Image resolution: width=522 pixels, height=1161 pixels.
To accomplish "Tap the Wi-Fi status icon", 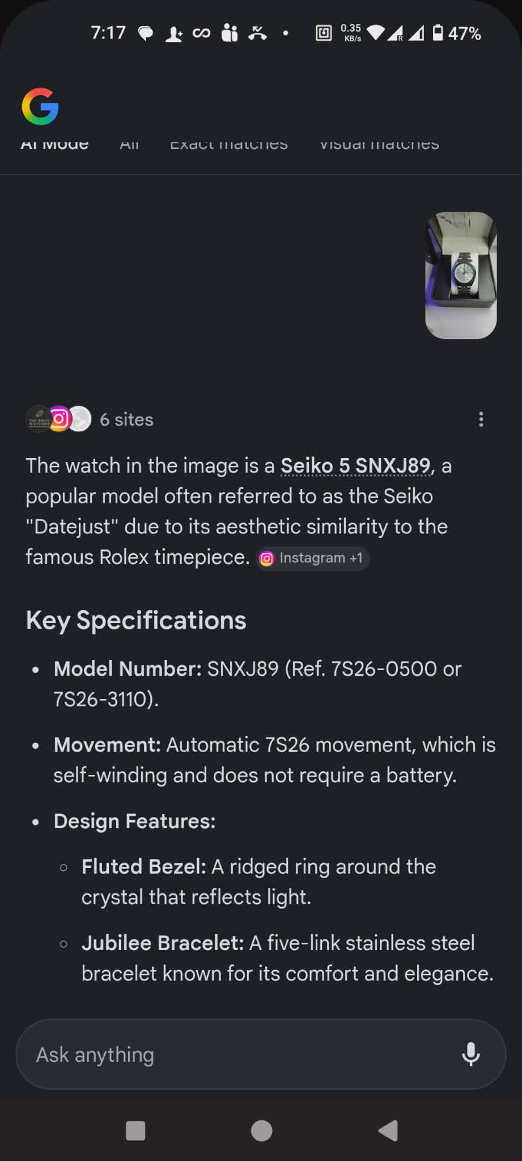I will (x=375, y=33).
